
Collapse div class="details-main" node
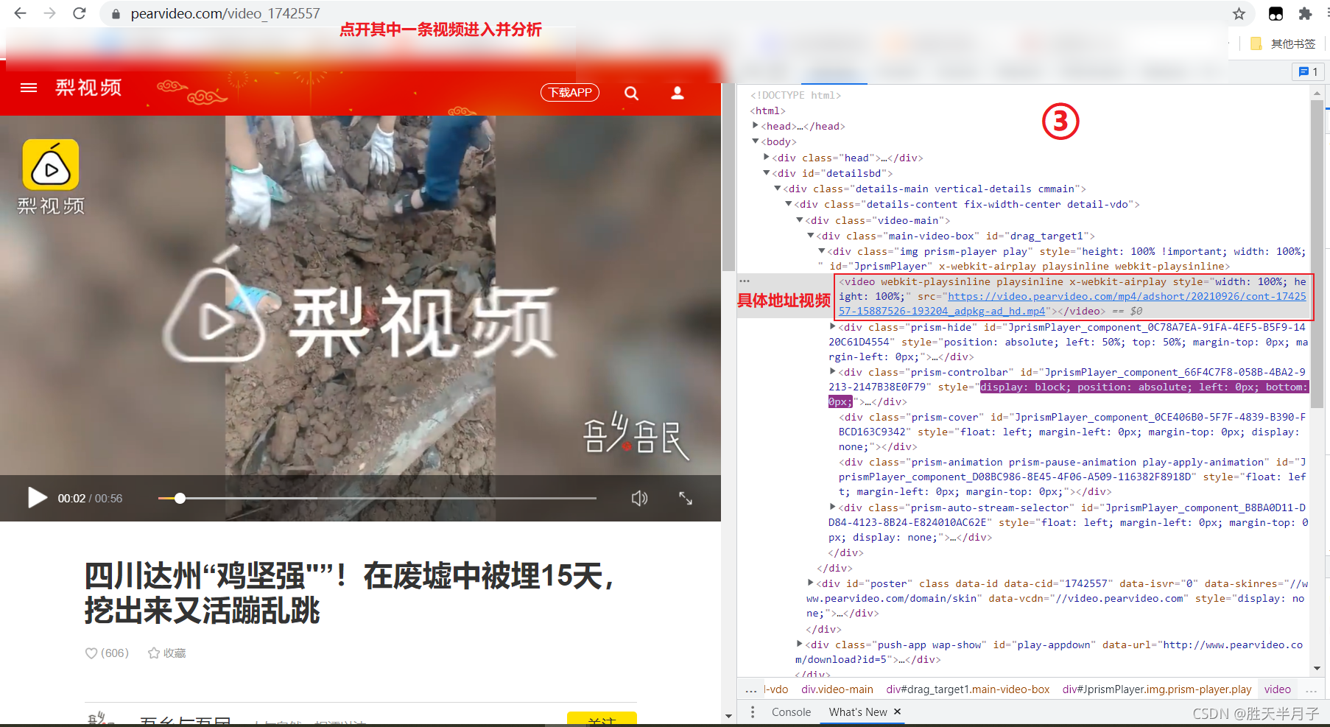tap(778, 189)
